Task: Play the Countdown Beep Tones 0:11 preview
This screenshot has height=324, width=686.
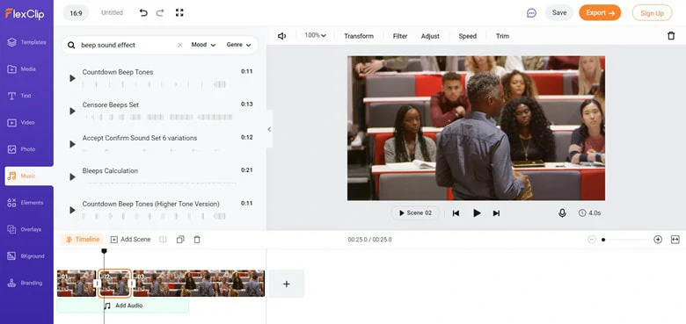Action: (x=73, y=78)
